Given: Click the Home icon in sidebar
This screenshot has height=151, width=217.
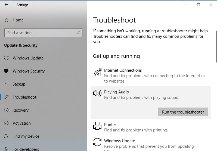Looking at the screenshot, I should tap(7, 20).
